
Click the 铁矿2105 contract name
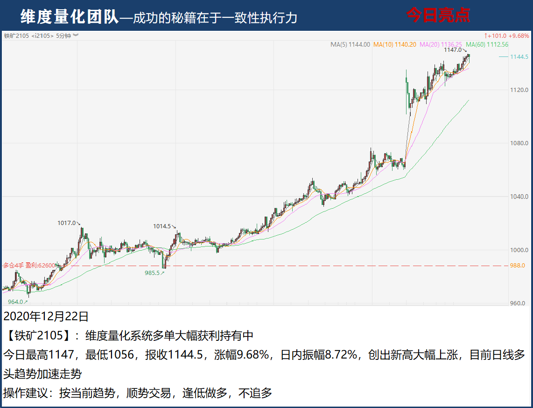17,35
